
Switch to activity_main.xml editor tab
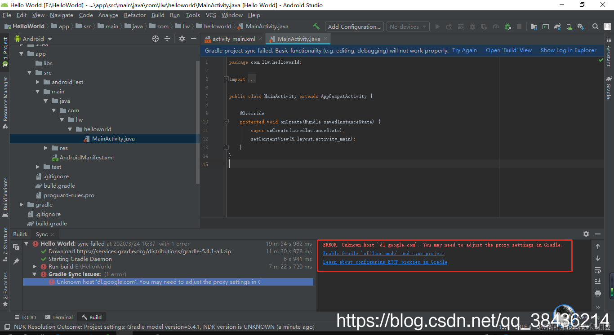pyautogui.click(x=233, y=39)
